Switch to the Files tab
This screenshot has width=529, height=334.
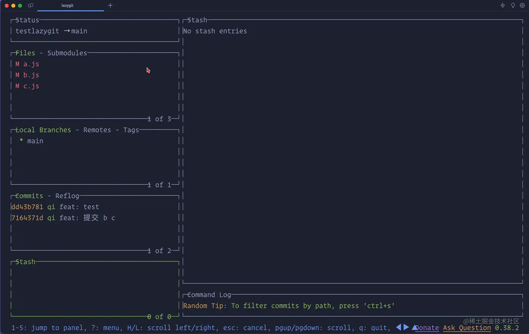(x=25, y=53)
